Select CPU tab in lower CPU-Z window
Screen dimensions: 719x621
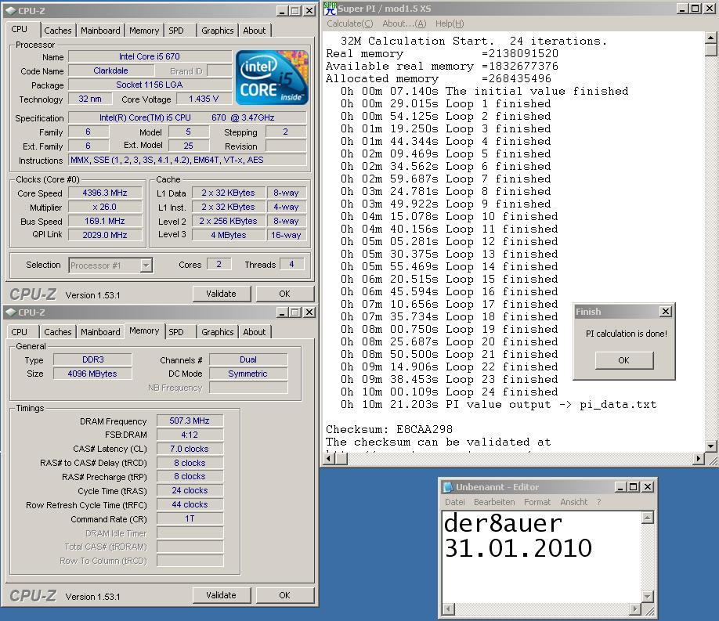click(20, 331)
